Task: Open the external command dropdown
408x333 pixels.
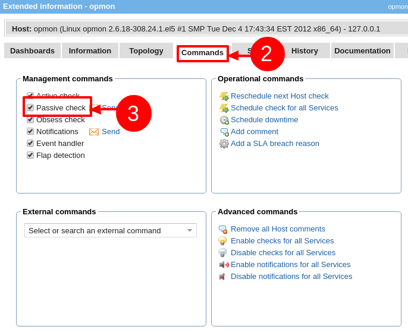Action: [x=111, y=230]
